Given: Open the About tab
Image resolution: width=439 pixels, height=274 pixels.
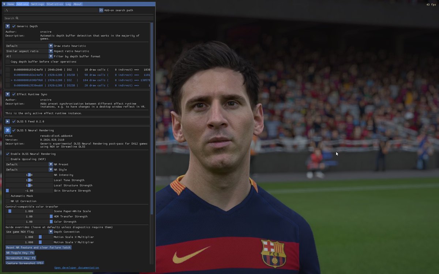Looking at the screenshot, I should (x=78, y=4).
